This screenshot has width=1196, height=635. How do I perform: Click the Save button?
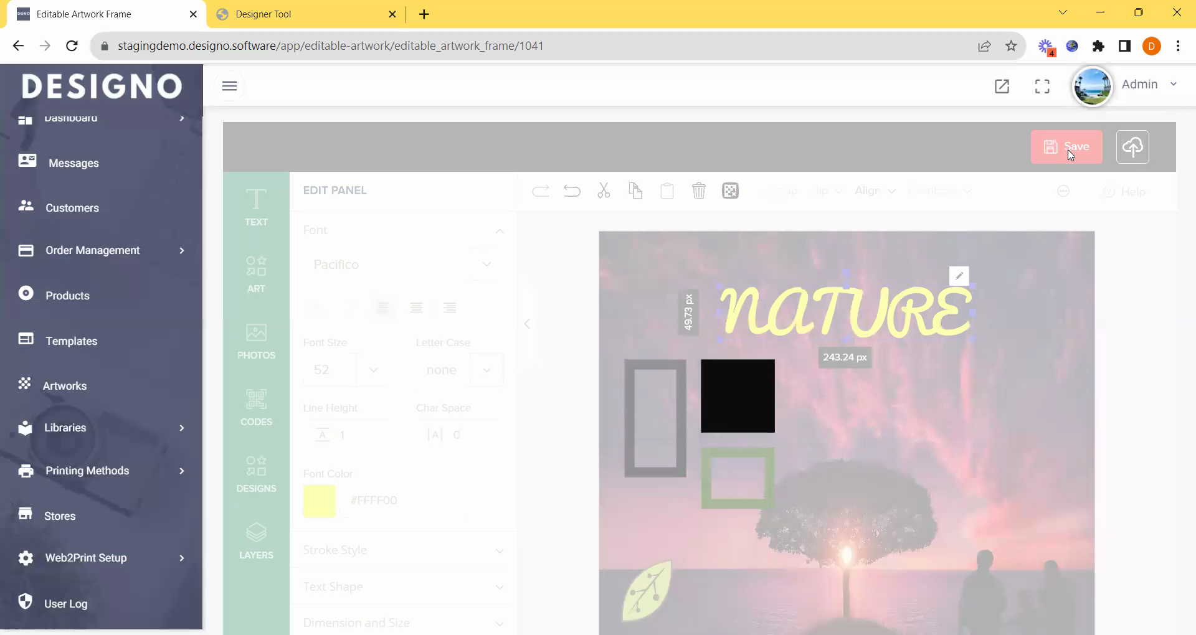click(x=1066, y=147)
